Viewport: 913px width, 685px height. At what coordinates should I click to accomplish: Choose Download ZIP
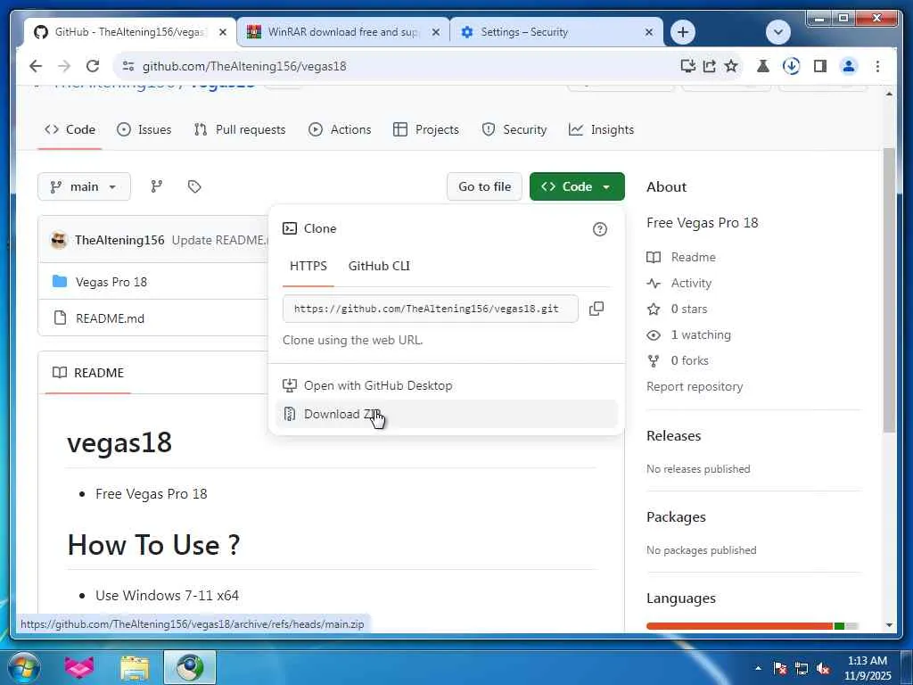pos(447,414)
